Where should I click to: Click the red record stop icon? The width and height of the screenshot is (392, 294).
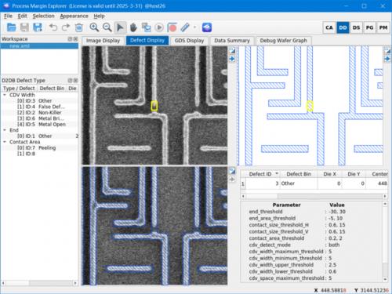click(172, 27)
